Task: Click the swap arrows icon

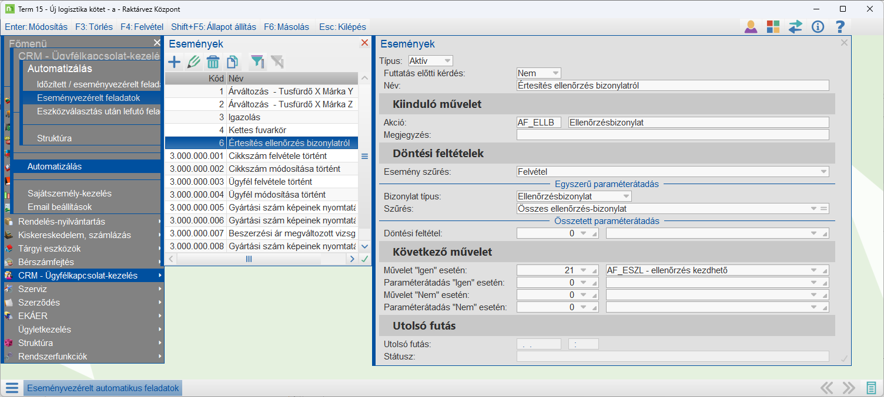Action: (795, 26)
